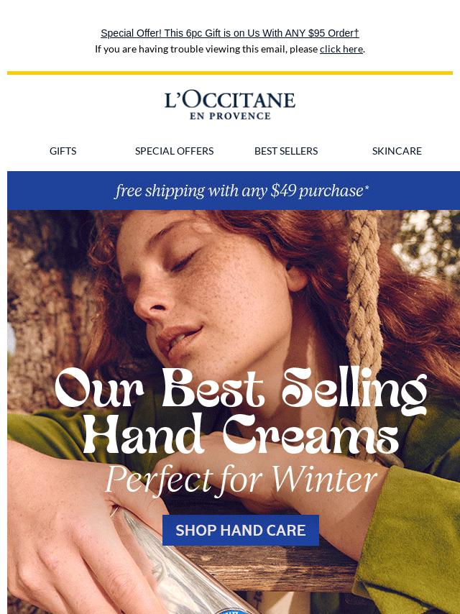Click the EN PROVENCE tagline under logo
The width and height of the screenshot is (460, 614).
pyautogui.click(x=230, y=116)
